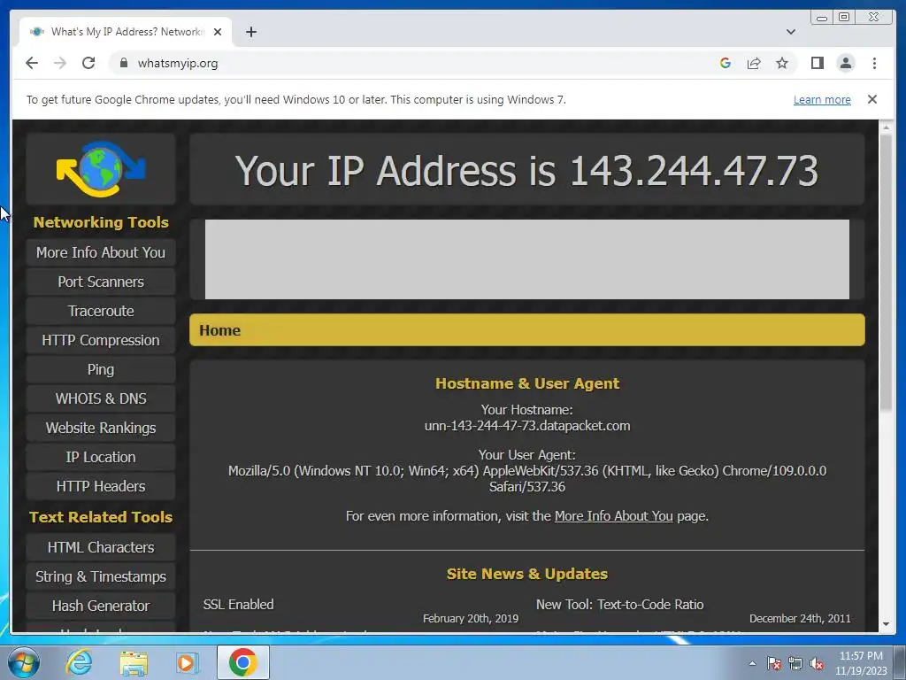
Task: Expand the tab search chevron
Action: coord(790,32)
